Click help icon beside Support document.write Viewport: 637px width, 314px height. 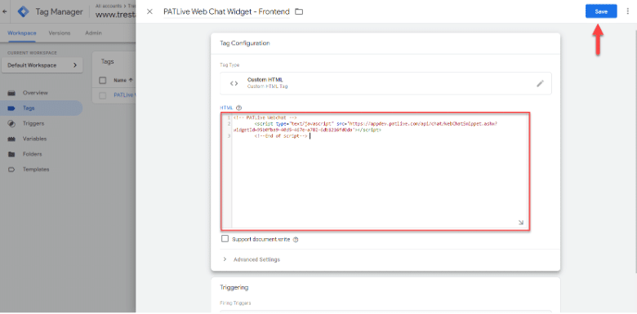[296, 239]
